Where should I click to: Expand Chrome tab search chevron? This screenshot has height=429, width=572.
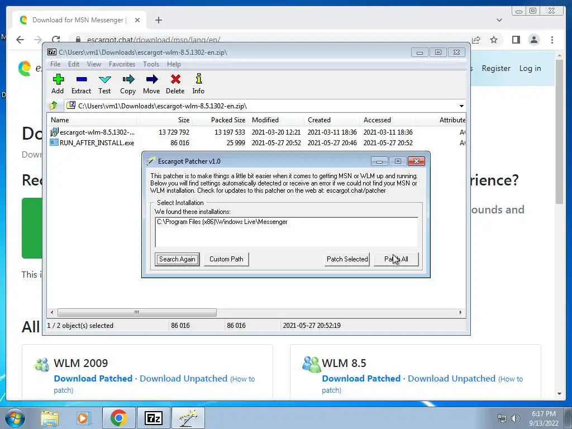pos(499,20)
